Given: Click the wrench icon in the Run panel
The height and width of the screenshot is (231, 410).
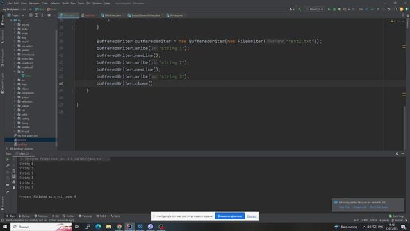Looking at the screenshot, I should [8, 165].
